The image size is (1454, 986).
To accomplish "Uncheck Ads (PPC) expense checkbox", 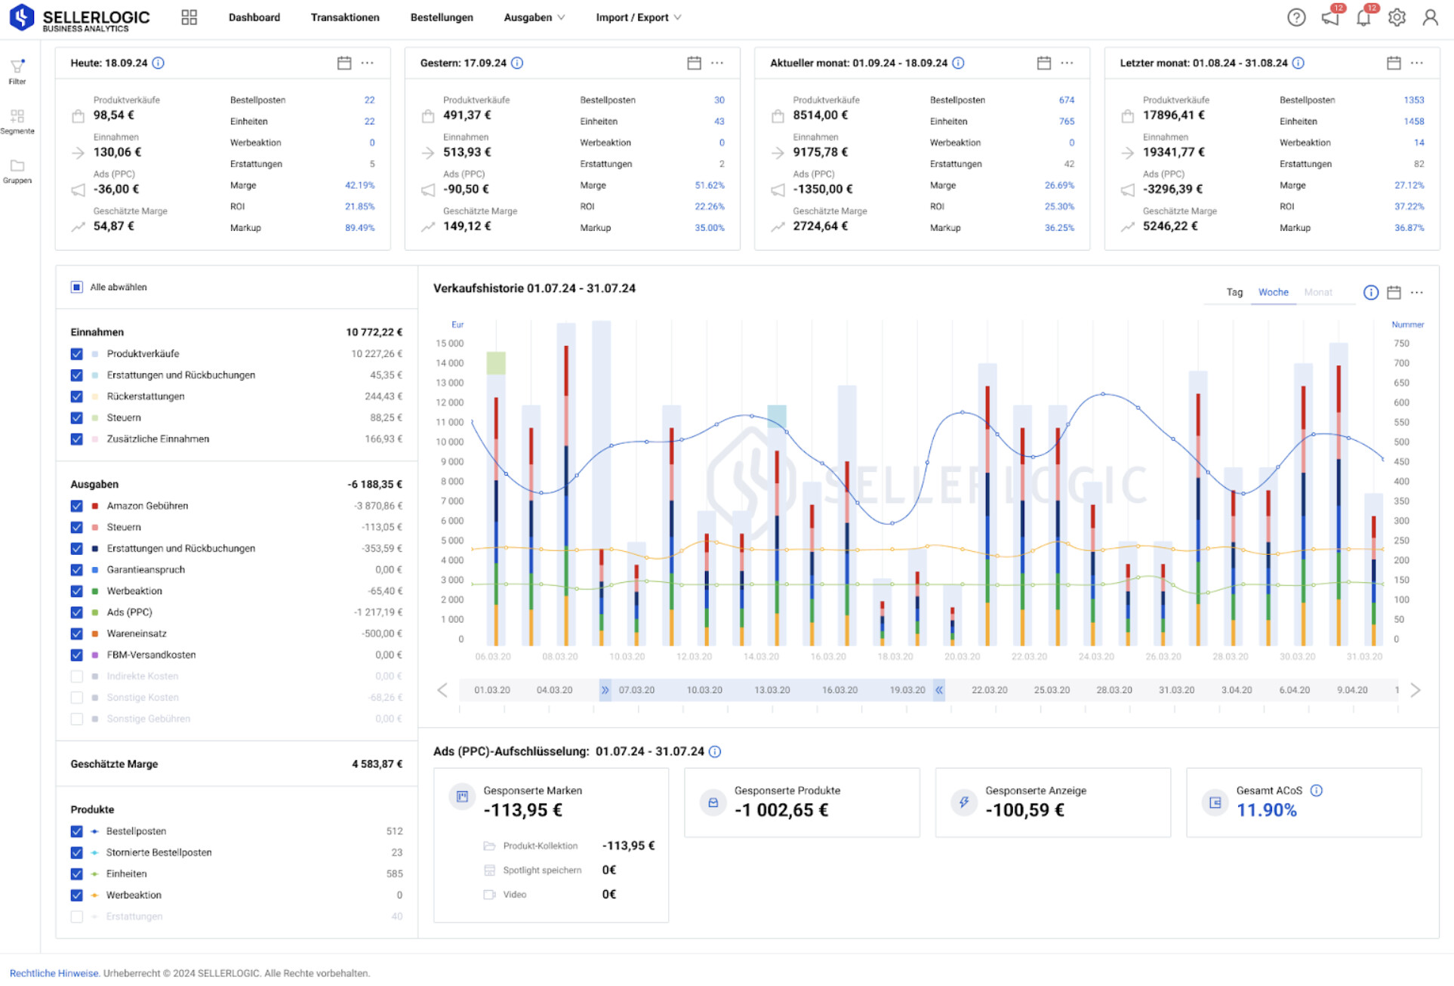I will pyautogui.click(x=76, y=612).
